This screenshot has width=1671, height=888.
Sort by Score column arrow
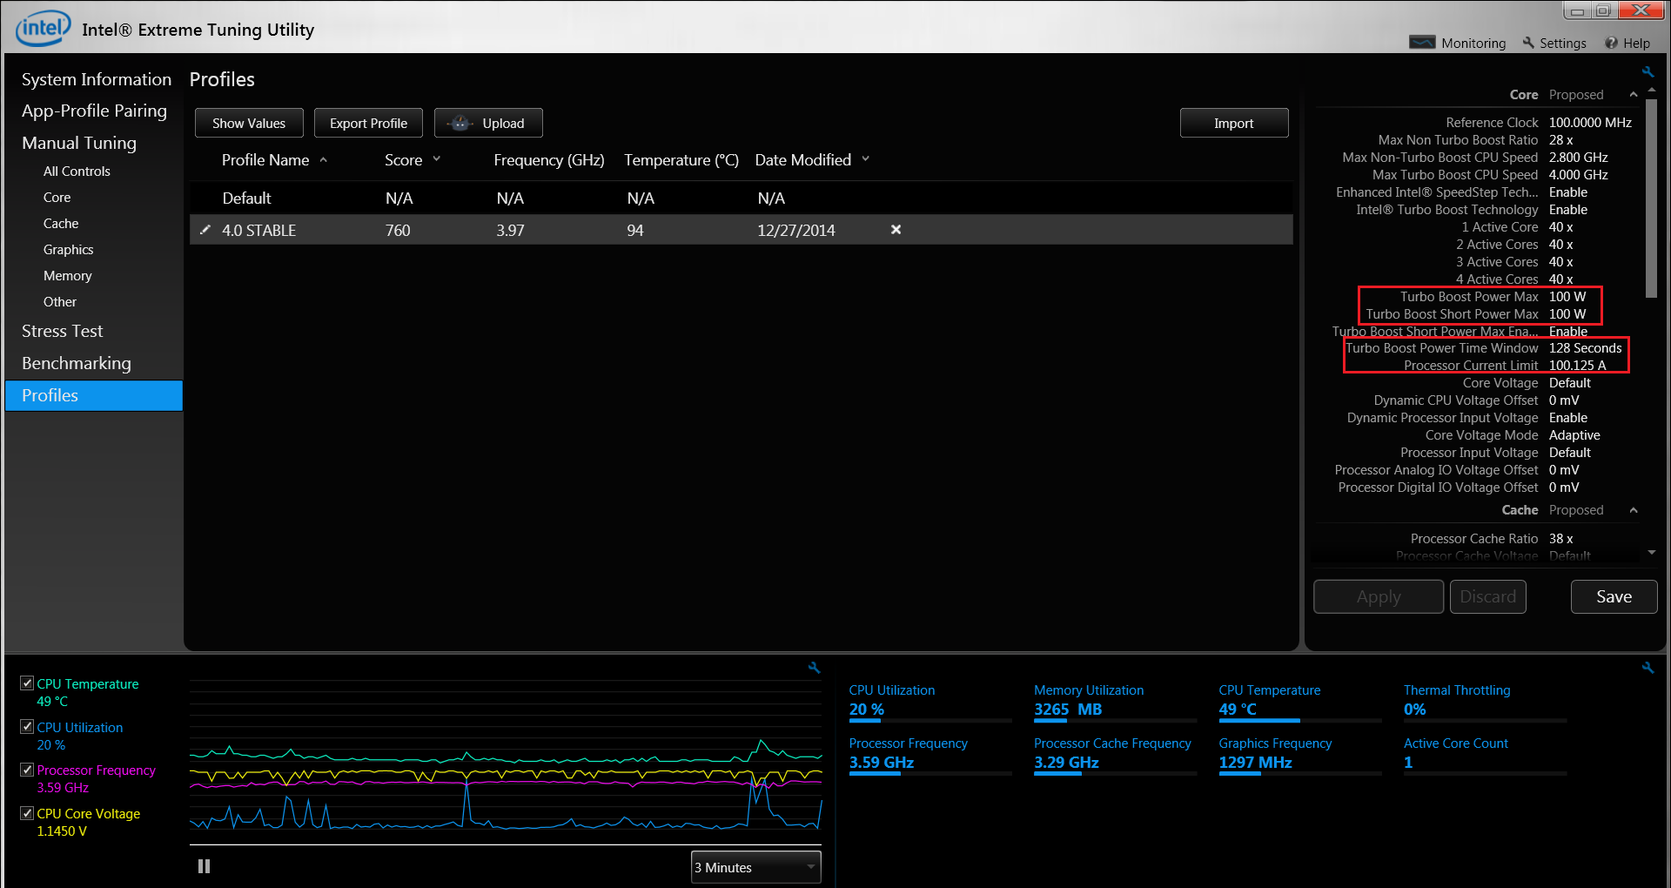point(437,159)
